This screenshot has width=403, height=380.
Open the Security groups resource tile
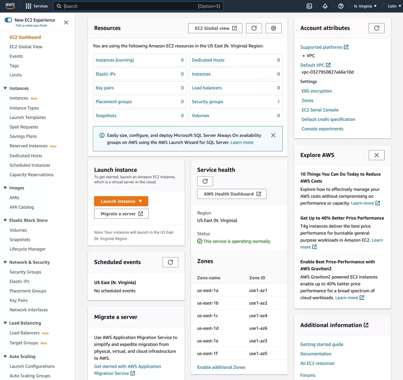pos(236,102)
